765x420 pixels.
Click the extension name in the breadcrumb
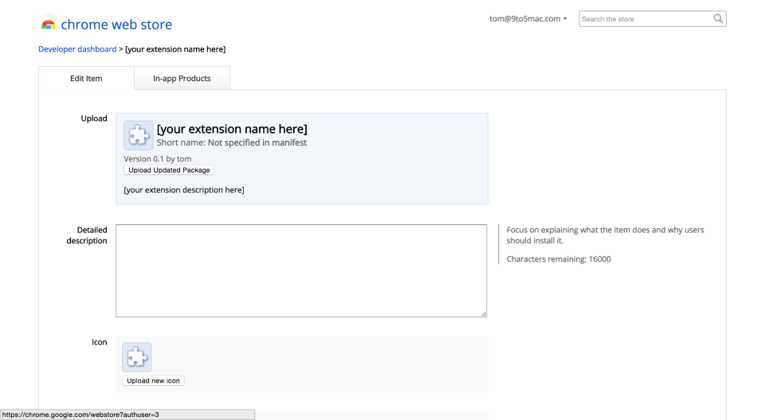pyautogui.click(x=175, y=49)
